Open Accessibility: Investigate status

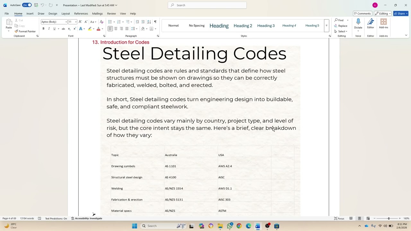click(87, 218)
